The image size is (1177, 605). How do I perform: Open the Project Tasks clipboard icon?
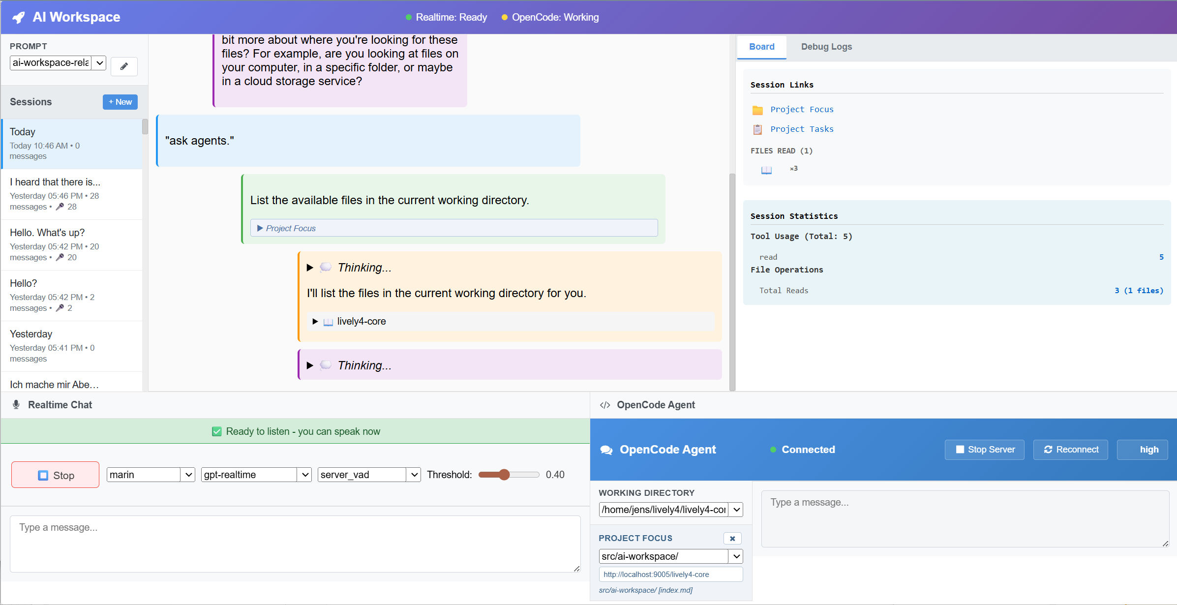click(x=757, y=129)
